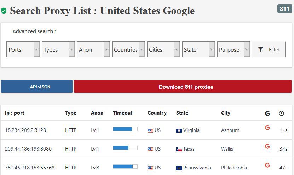Click the Virginia state flag icon
The height and width of the screenshot is (175, 294).
179,130
